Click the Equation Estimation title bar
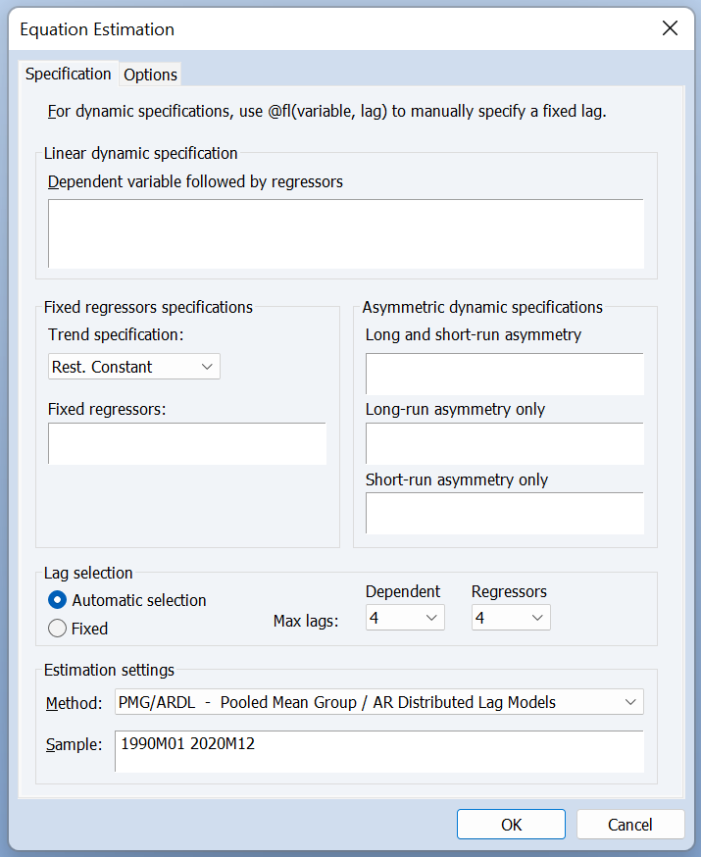 294,28
